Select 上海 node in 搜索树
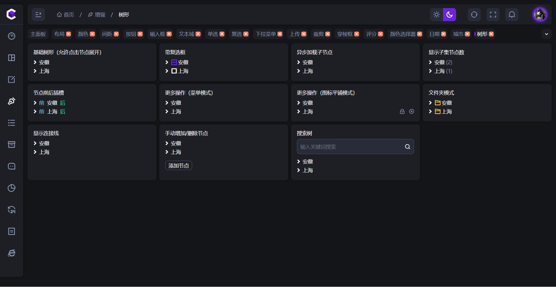This screenshot has height=287, width=556. coord(308,170)
